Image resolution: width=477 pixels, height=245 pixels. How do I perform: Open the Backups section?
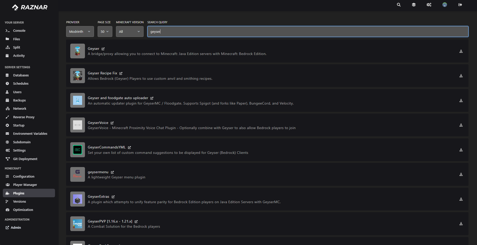[x=19, y=100]
